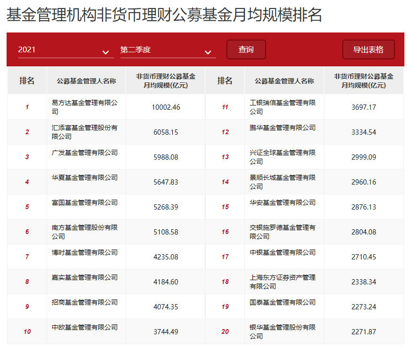
Task: Open the 2021 year dropdown
Action: click(66, 50)
